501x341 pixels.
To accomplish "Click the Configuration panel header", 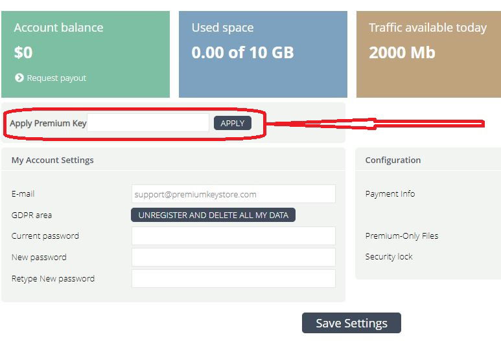I will pos(393,160).
